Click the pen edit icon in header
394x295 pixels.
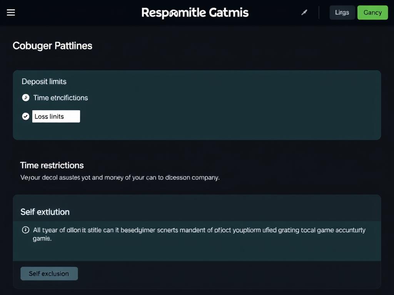(304, 13)
